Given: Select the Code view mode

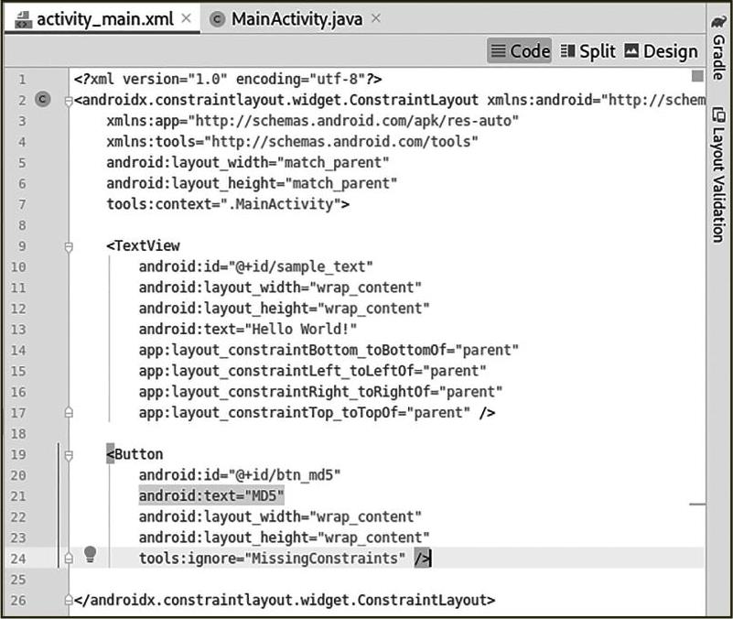Looking at the screenshot, I should (520, 51).
